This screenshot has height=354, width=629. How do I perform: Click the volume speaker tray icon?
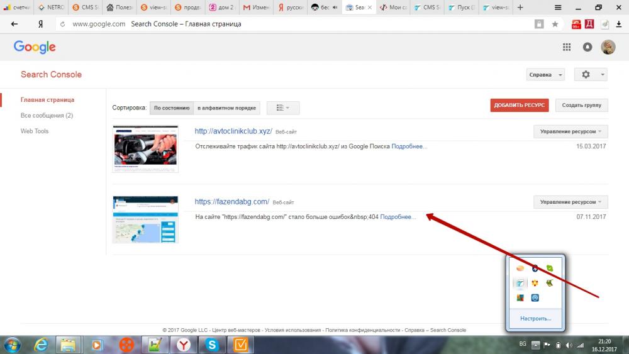[x=569, y=345]
